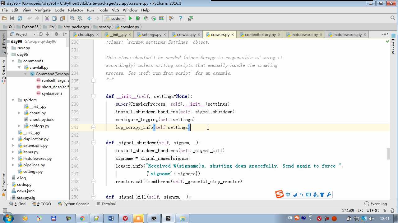Click the Replace toolbar icon

(80, 19)
